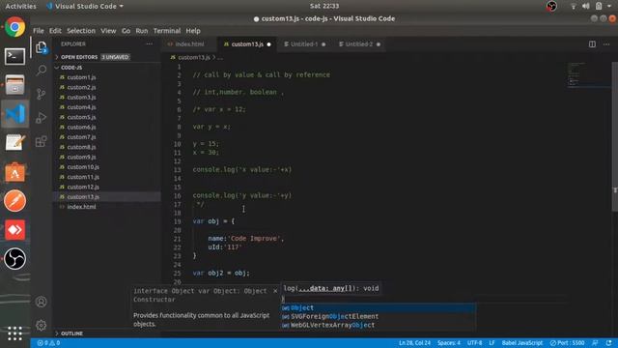The width and height of the screenshot is (618, 348).
Task: Open the Files manager from dock
Action: tap(15, 85)
